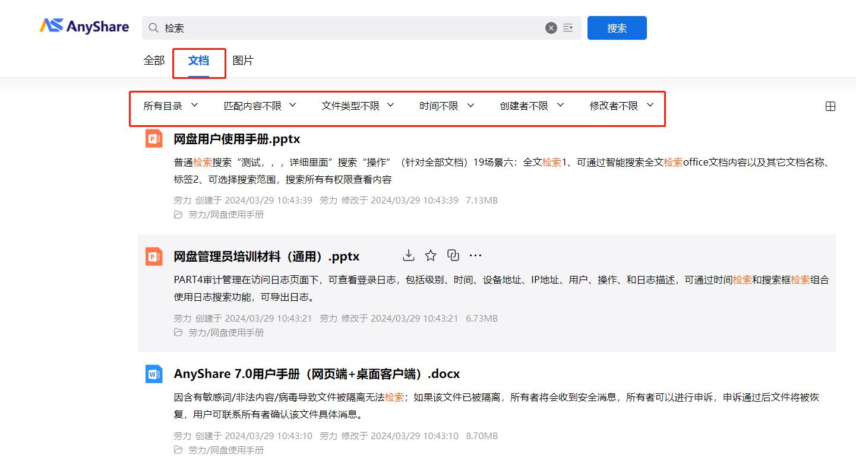This screenshot has height=464, width=856.
Task: Open more actions for 网盘管理员培训材料
Action: pyautogui.click(x=475, y=255)
